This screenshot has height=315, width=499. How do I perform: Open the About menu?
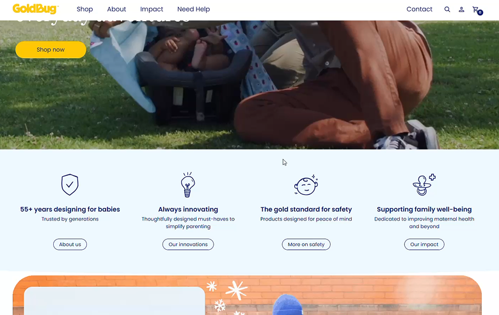tap(116, 9)
